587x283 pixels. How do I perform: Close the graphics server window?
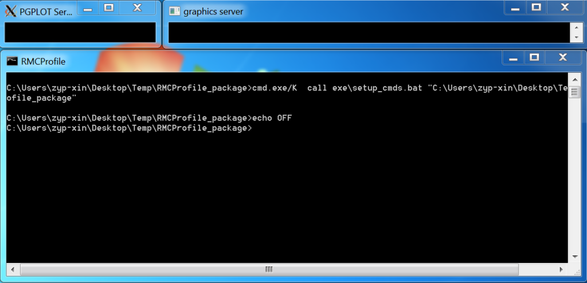564,7
